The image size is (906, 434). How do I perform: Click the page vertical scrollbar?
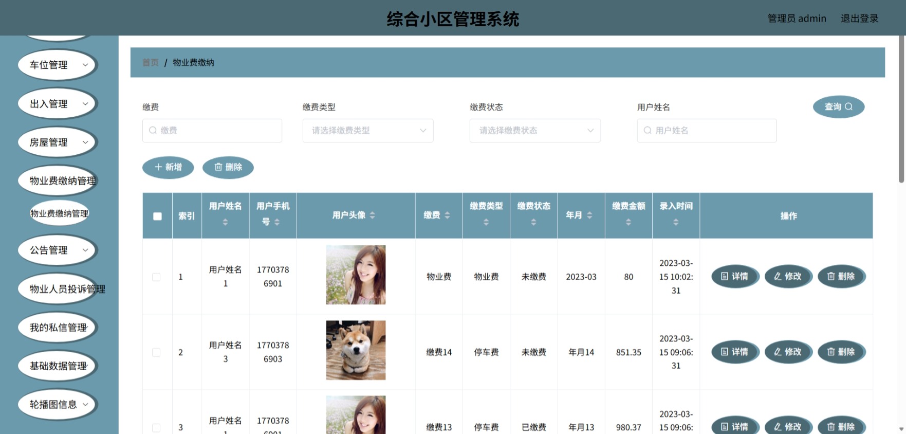[x=901, y=110]
